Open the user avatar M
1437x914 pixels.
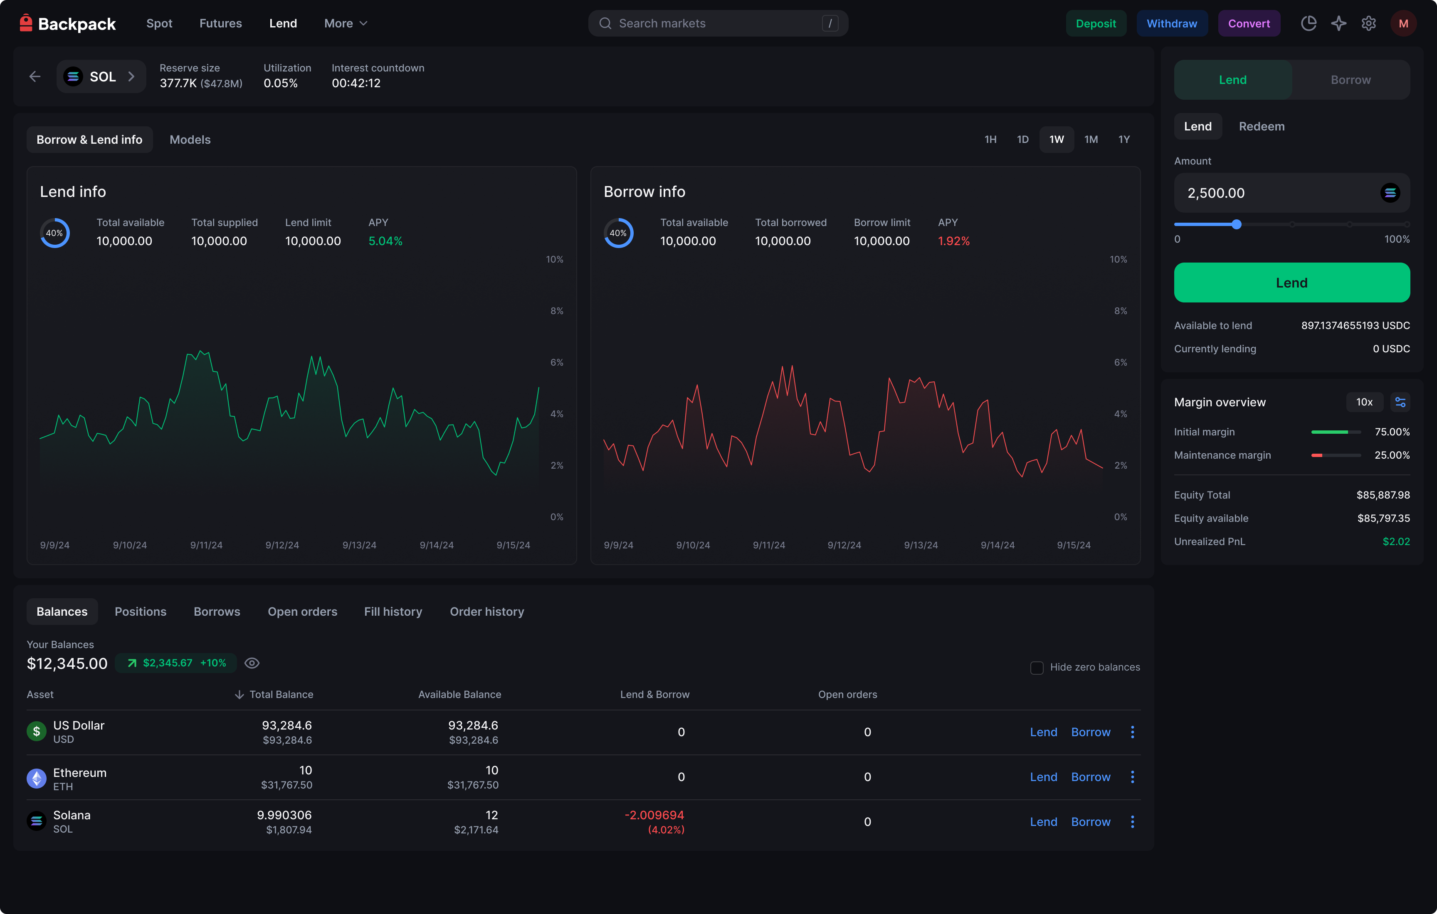click(x=1403, y=23)
